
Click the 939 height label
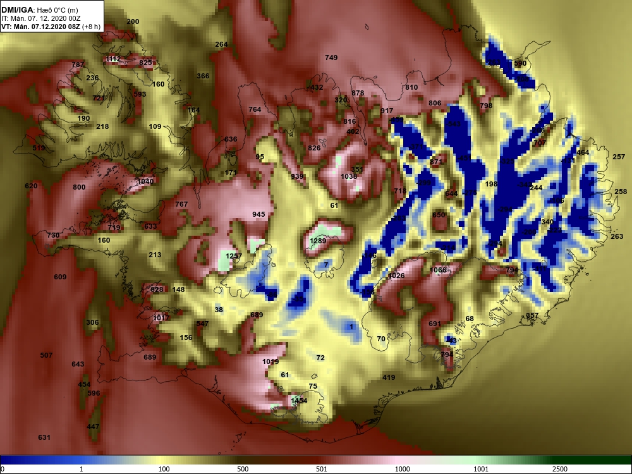click(297, 176)
